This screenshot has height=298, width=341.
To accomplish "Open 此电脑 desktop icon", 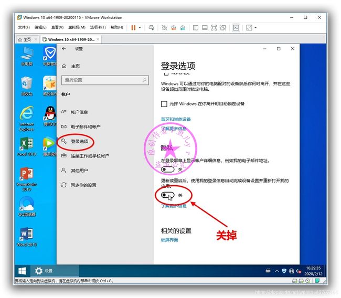I will 27,56.
